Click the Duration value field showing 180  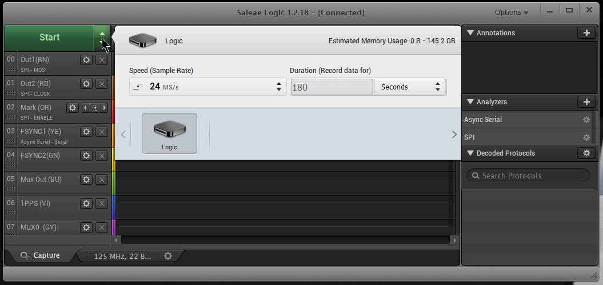(332, 87)
